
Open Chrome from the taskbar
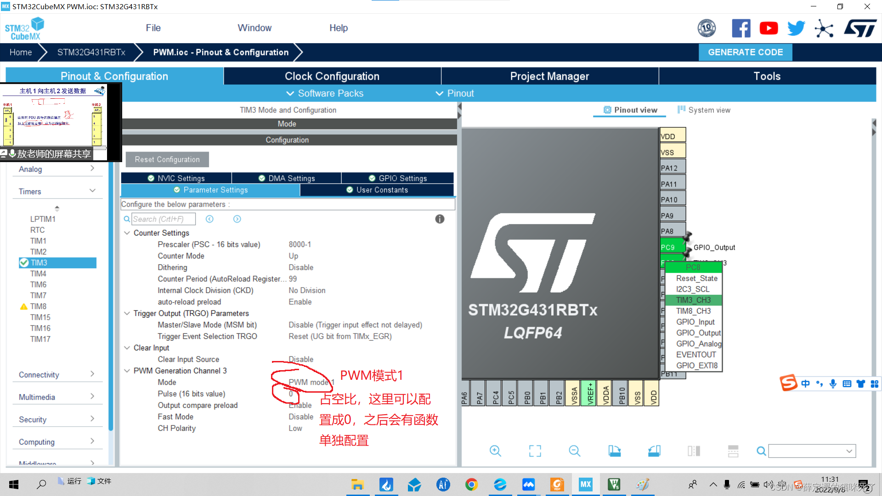[x=471, y=485]
